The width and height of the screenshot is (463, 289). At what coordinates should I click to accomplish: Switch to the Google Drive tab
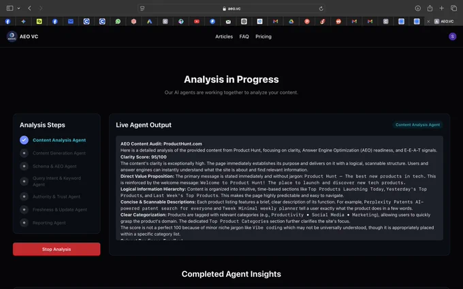(x=291, y=21)
